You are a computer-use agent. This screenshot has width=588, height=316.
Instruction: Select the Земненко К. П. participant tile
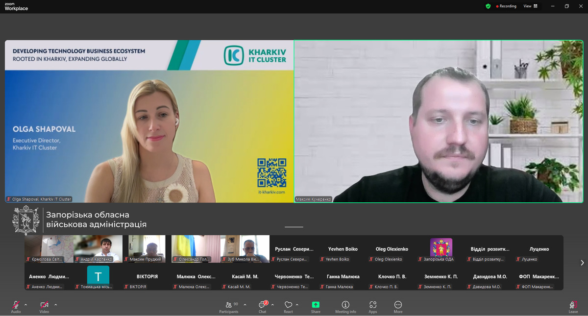[441, 276]
